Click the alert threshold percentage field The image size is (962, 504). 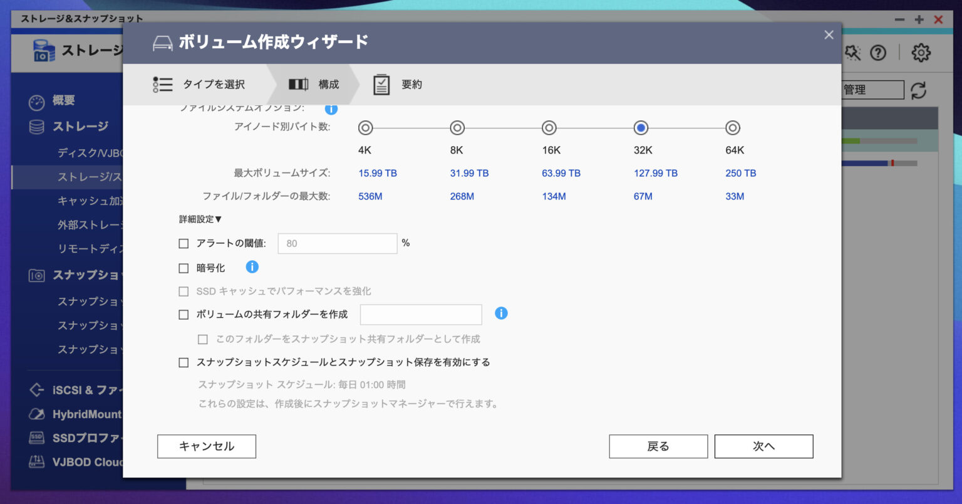pyautogui.click(x=337, y=243)
